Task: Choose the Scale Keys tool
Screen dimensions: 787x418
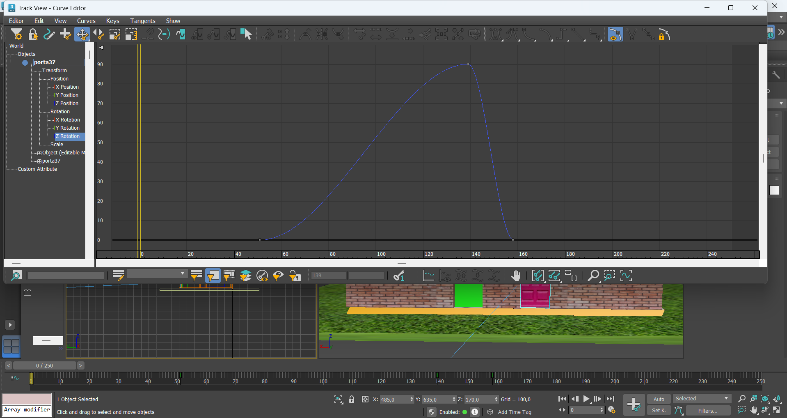Action: (115, 34)
